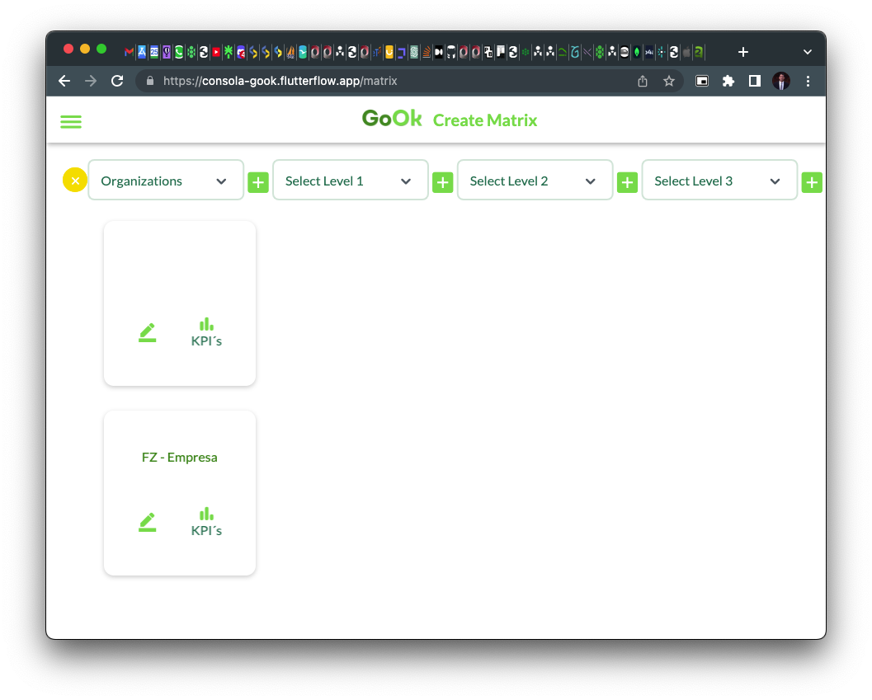Select the FZ - Empresa organization title
This screenshot has height=700, width=872.
pyautogui.click(x=180, y=458)
